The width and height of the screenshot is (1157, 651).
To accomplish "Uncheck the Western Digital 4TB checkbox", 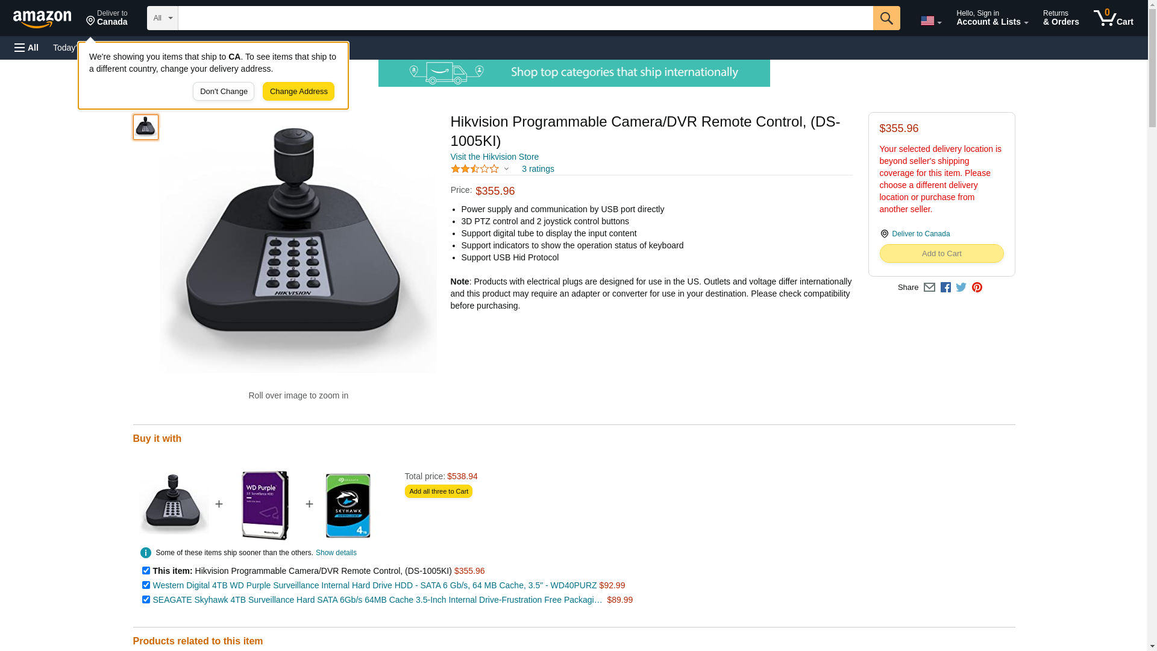I will point(146,585).
